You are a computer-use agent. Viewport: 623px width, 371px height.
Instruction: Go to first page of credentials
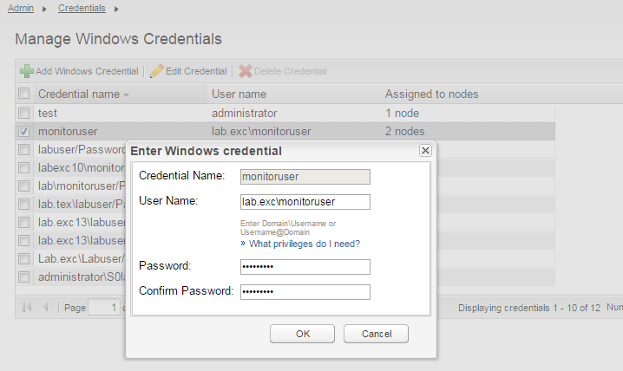point(27,307)
